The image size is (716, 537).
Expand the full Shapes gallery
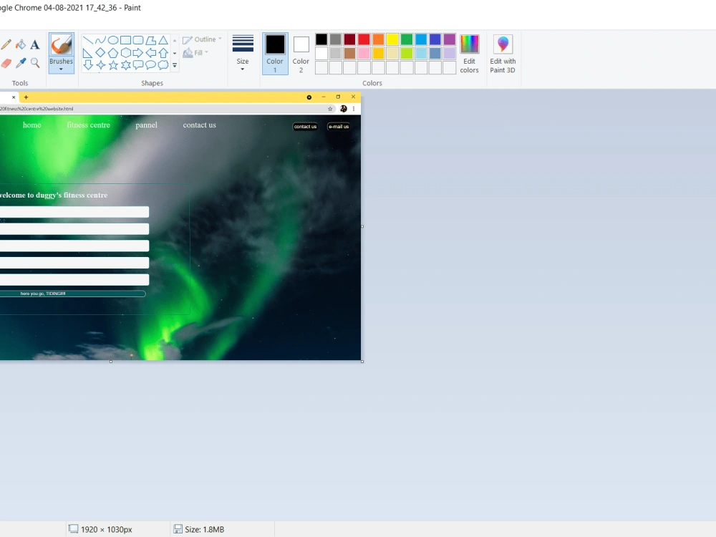point(175,65)
